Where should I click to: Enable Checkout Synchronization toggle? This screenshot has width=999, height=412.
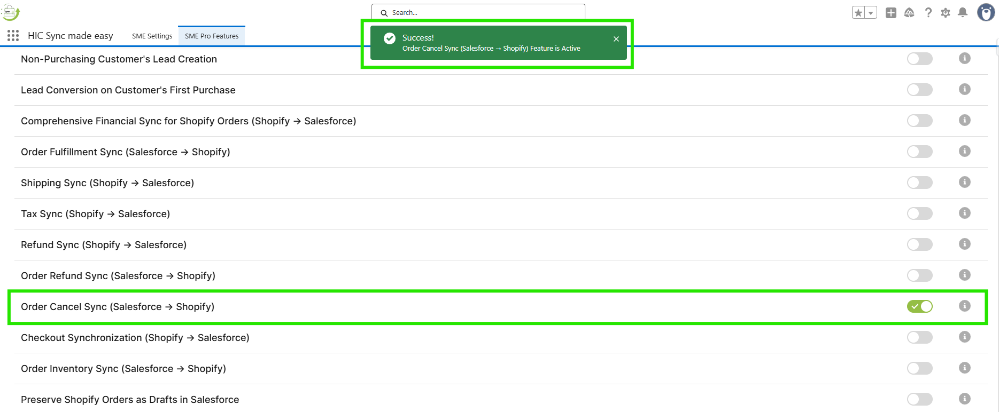(920, 337)
